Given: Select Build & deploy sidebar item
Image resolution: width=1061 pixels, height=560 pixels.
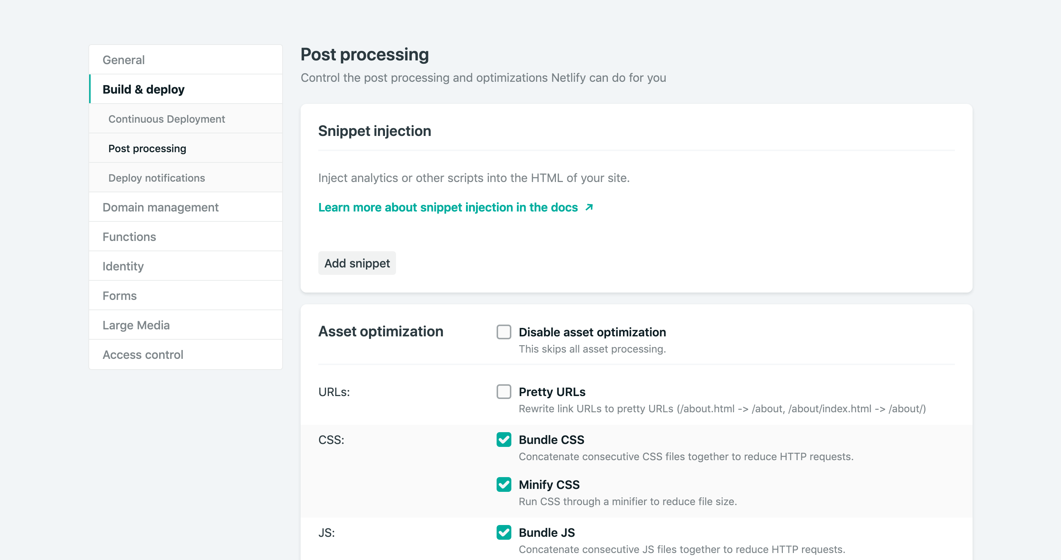Looking at the screenshot, I should coord(143,90).
